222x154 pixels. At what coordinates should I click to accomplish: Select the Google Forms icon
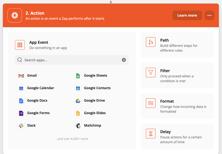[x=21, y=113]
